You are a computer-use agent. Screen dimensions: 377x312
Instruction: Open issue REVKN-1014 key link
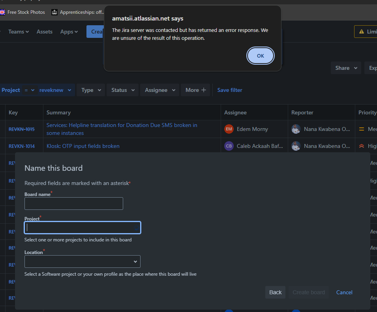click(x=22, y=146)
